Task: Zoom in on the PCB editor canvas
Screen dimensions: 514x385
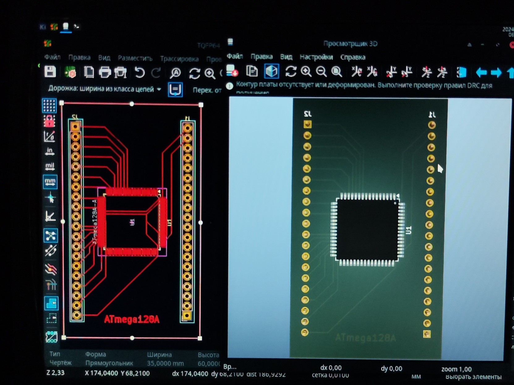Action: click(210, 73)
